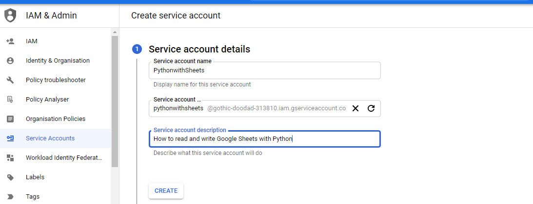
Task: Click the Organisation Policies list icon
Action: tap(10, 119)
